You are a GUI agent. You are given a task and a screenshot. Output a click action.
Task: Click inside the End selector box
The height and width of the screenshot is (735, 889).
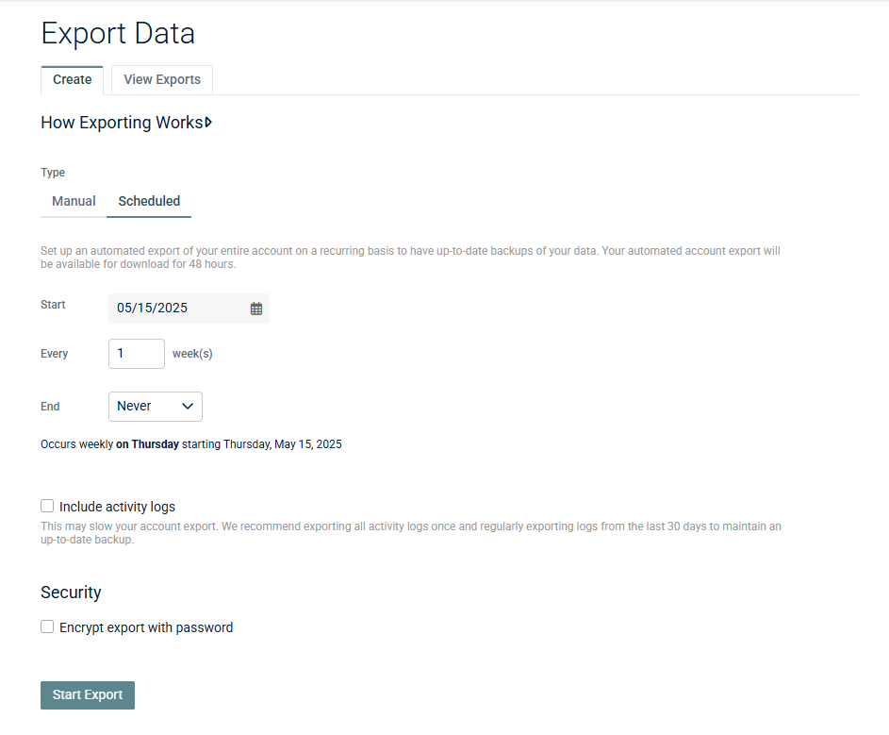pyautogui.click(x=155, y=406)
